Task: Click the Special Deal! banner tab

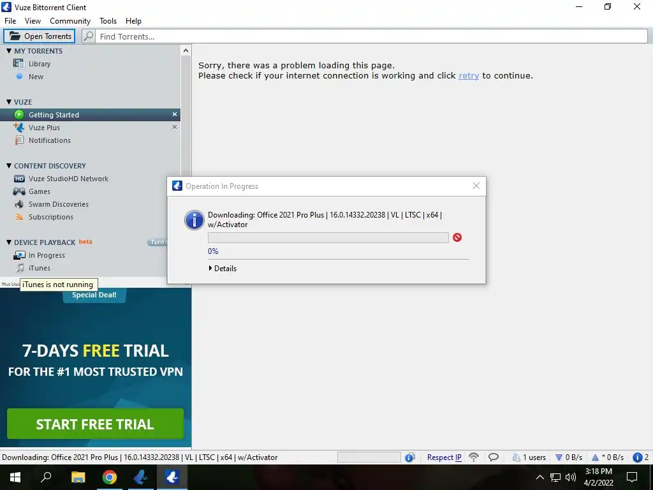Action: point(94,295)
